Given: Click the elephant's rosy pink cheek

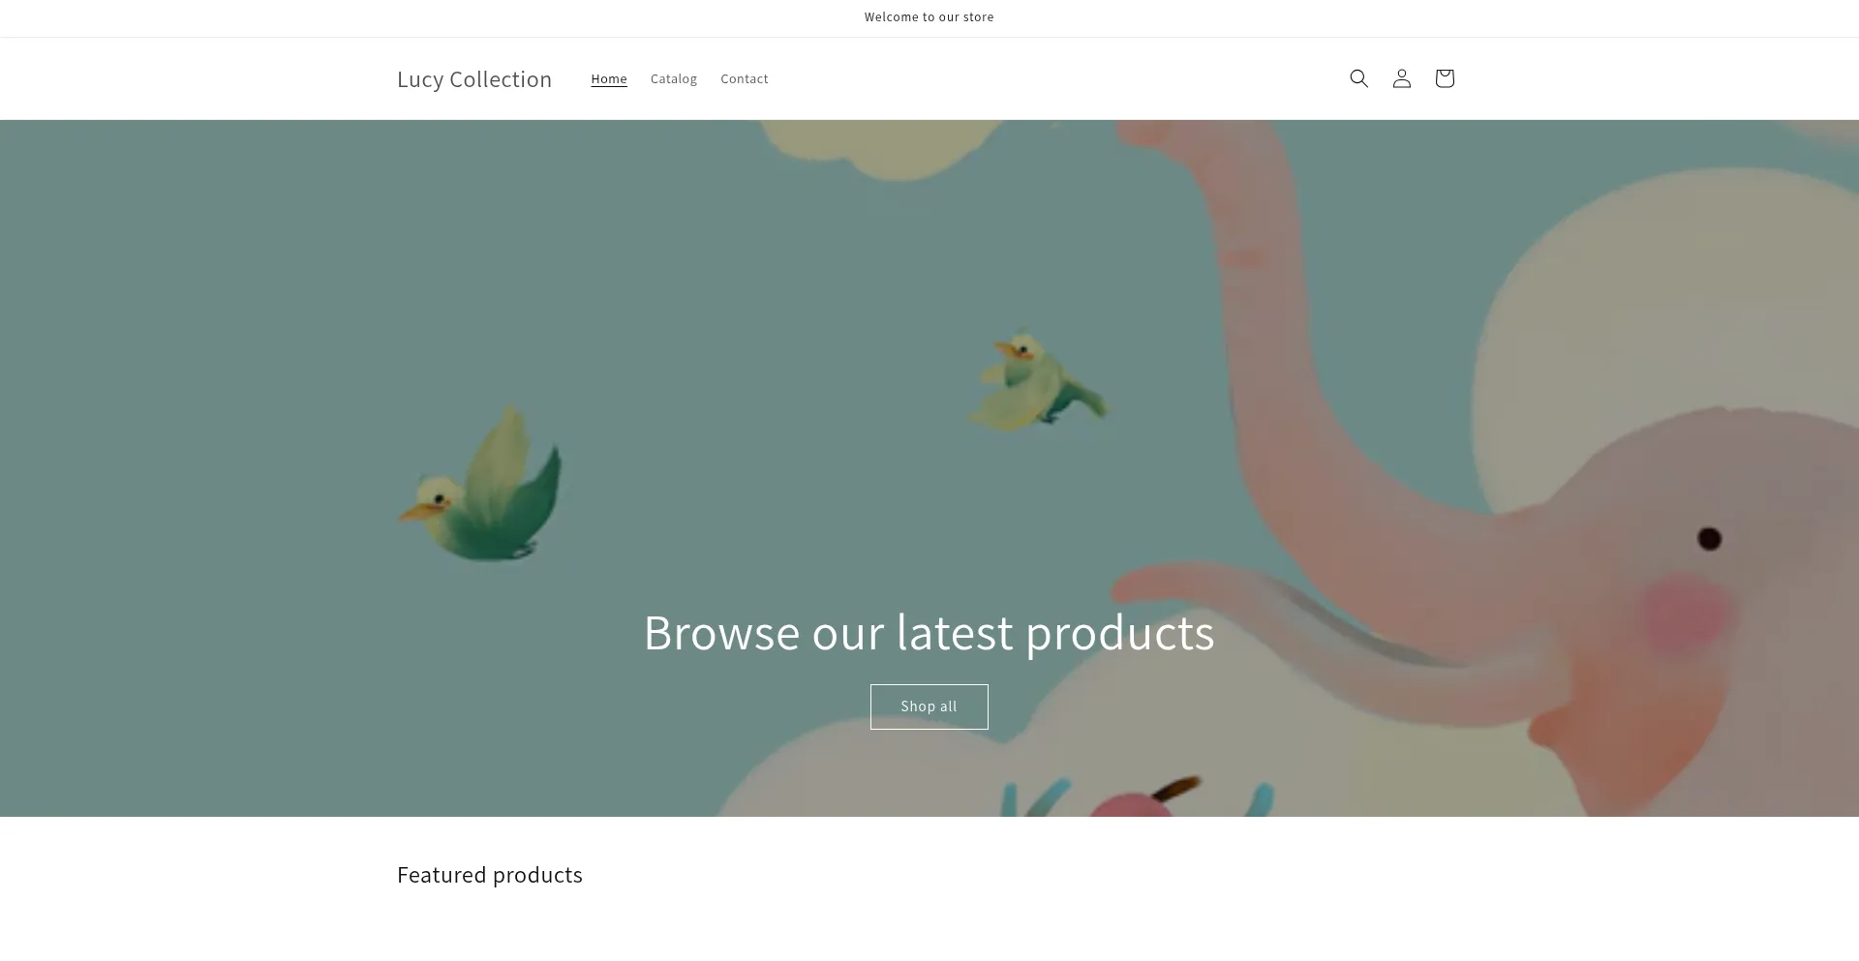Looking at the screenshot, I should click(1688, 613).
